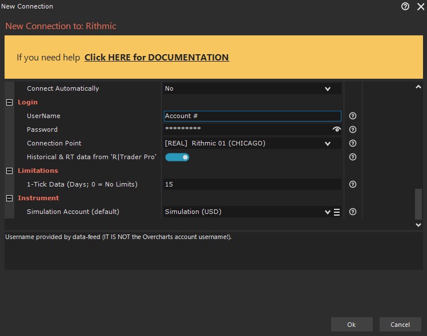Open the dialog help icon in title bar
Screen dimensions: 427x336
coord(405,6)
